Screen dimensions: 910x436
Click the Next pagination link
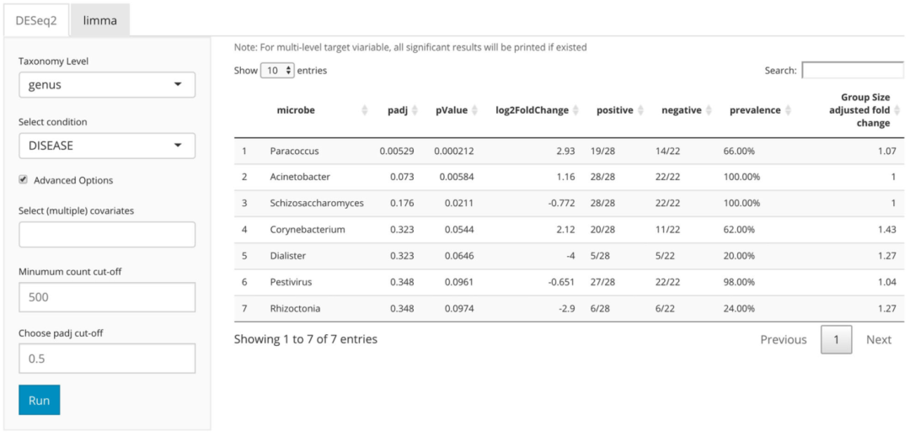pyautogui.click(x=879, y=340)
